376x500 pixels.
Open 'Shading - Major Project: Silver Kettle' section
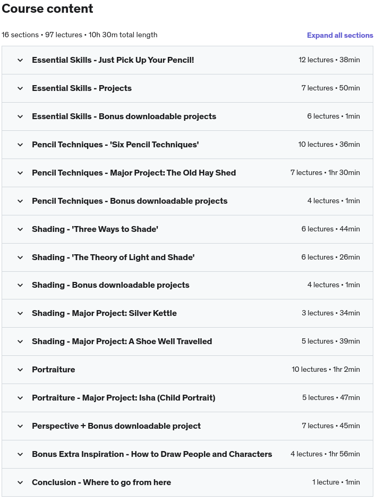(104, 313)
